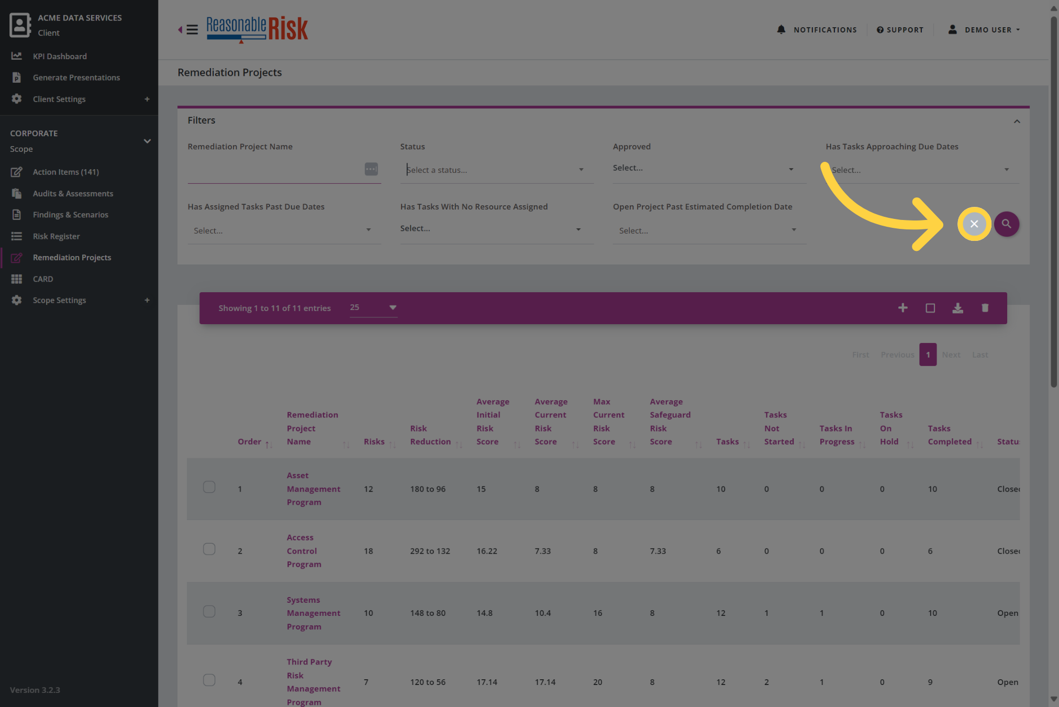Check the Access Control Program row checkbox

tap(209, 549)
